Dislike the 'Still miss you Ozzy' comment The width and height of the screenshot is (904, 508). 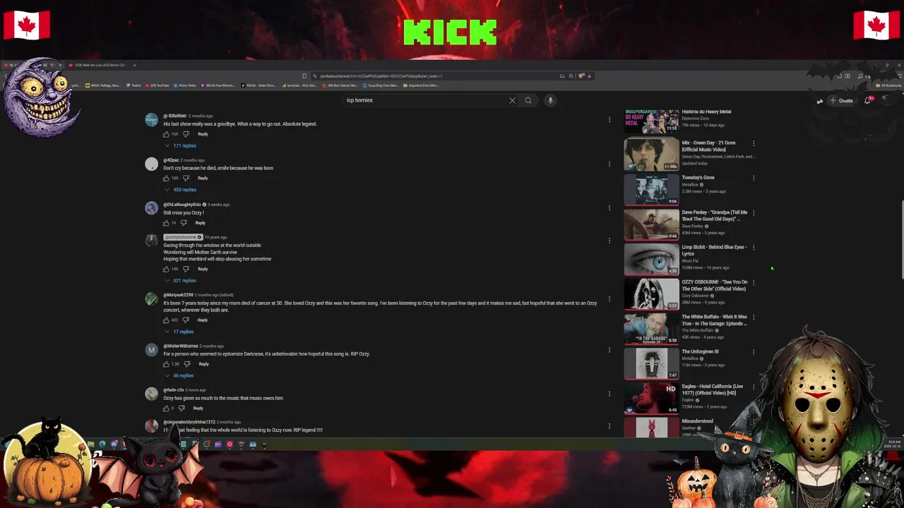pyautogui.click(x=184, y=223)
